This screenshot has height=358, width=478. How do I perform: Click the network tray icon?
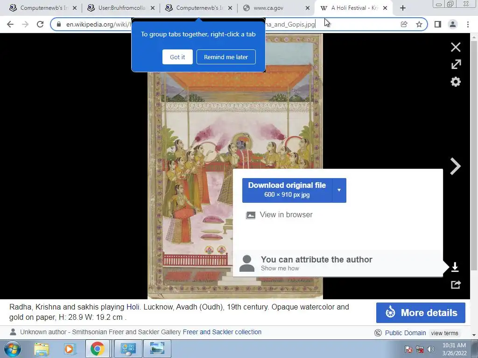tap(420, 349)
